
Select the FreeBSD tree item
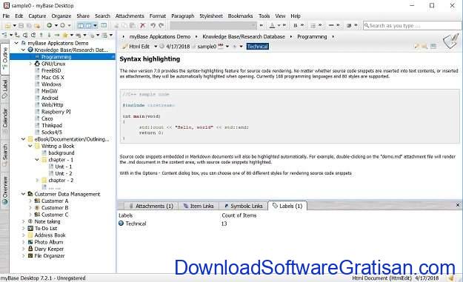pyautogui.click(x=51, y=70)
